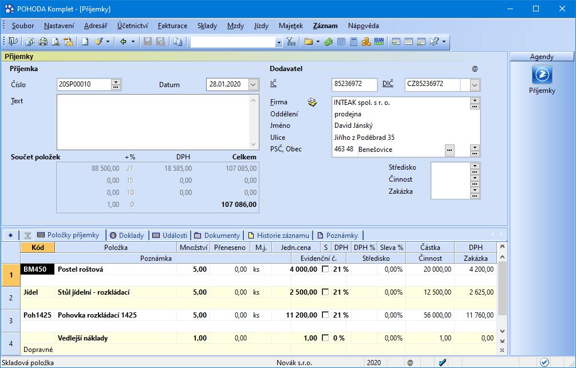Open print reports copies icon
The image size is (576, 368).
pos(30,41)
